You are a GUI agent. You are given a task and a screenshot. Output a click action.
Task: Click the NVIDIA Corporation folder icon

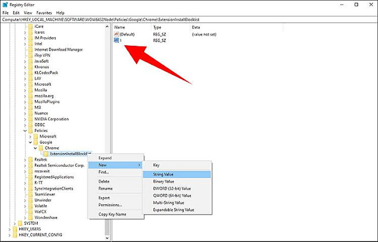(30, 119)
